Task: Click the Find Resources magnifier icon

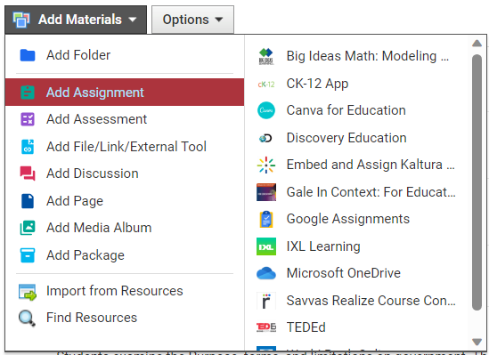Action: [x=27, y=319]
